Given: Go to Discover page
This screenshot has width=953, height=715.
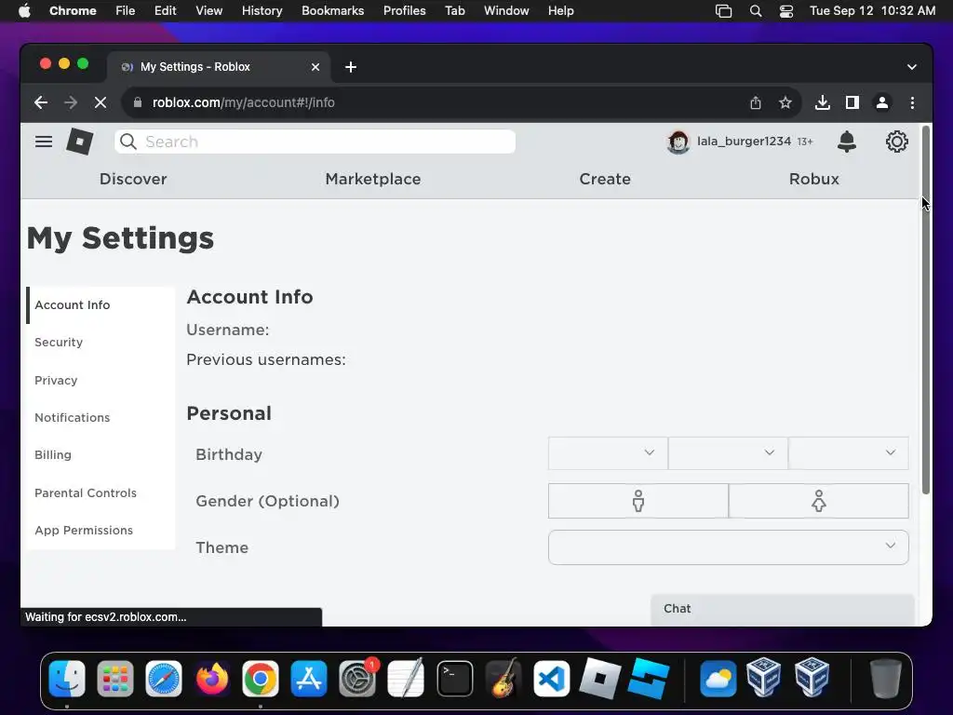Looking at the screenshot, I should tap(133, 179).
